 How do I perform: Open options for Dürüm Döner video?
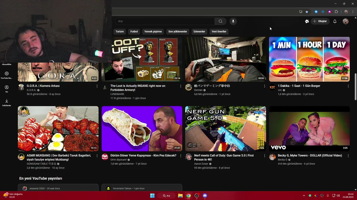tap(181, 156)
